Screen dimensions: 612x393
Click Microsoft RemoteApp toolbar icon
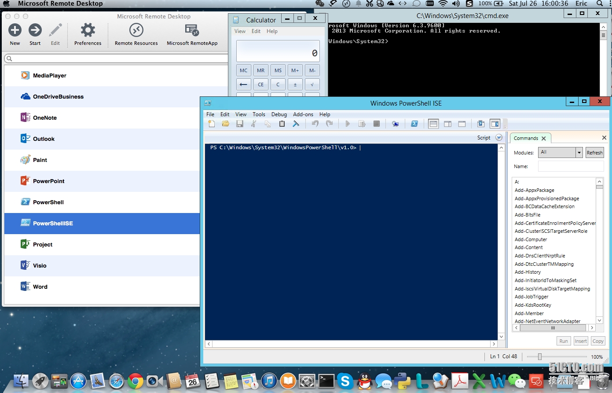click(192, 35)
